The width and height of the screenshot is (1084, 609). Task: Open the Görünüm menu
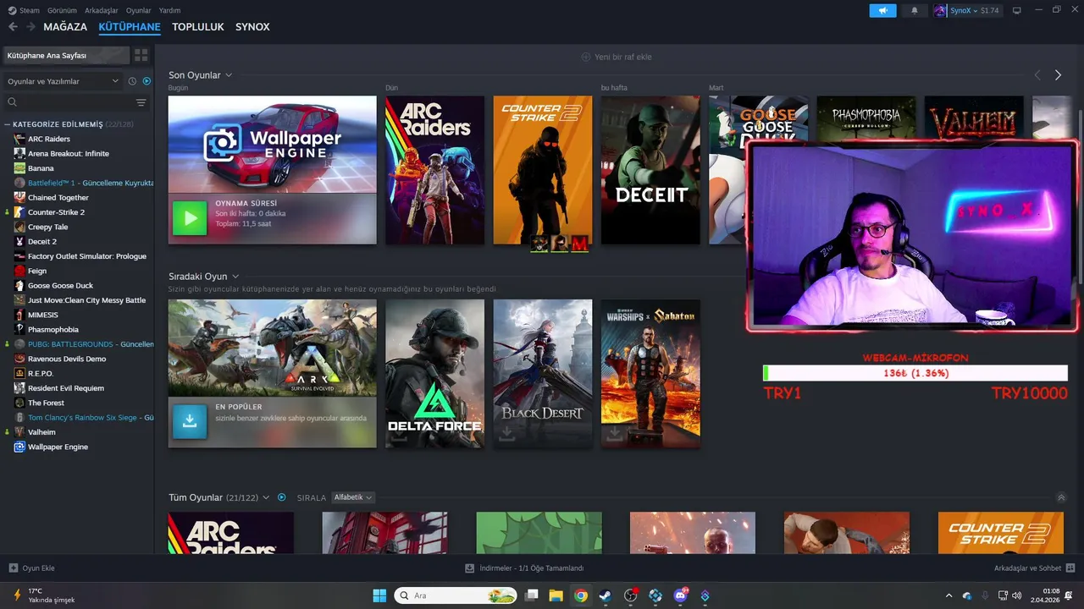tap(62, 10)
